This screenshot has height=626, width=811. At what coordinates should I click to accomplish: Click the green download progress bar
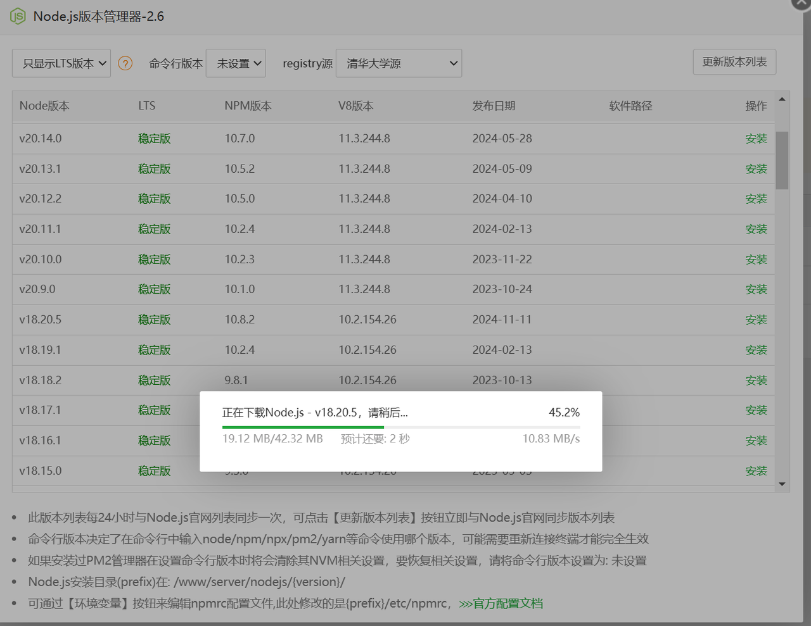pyautogui.click(x=303, y=427)
